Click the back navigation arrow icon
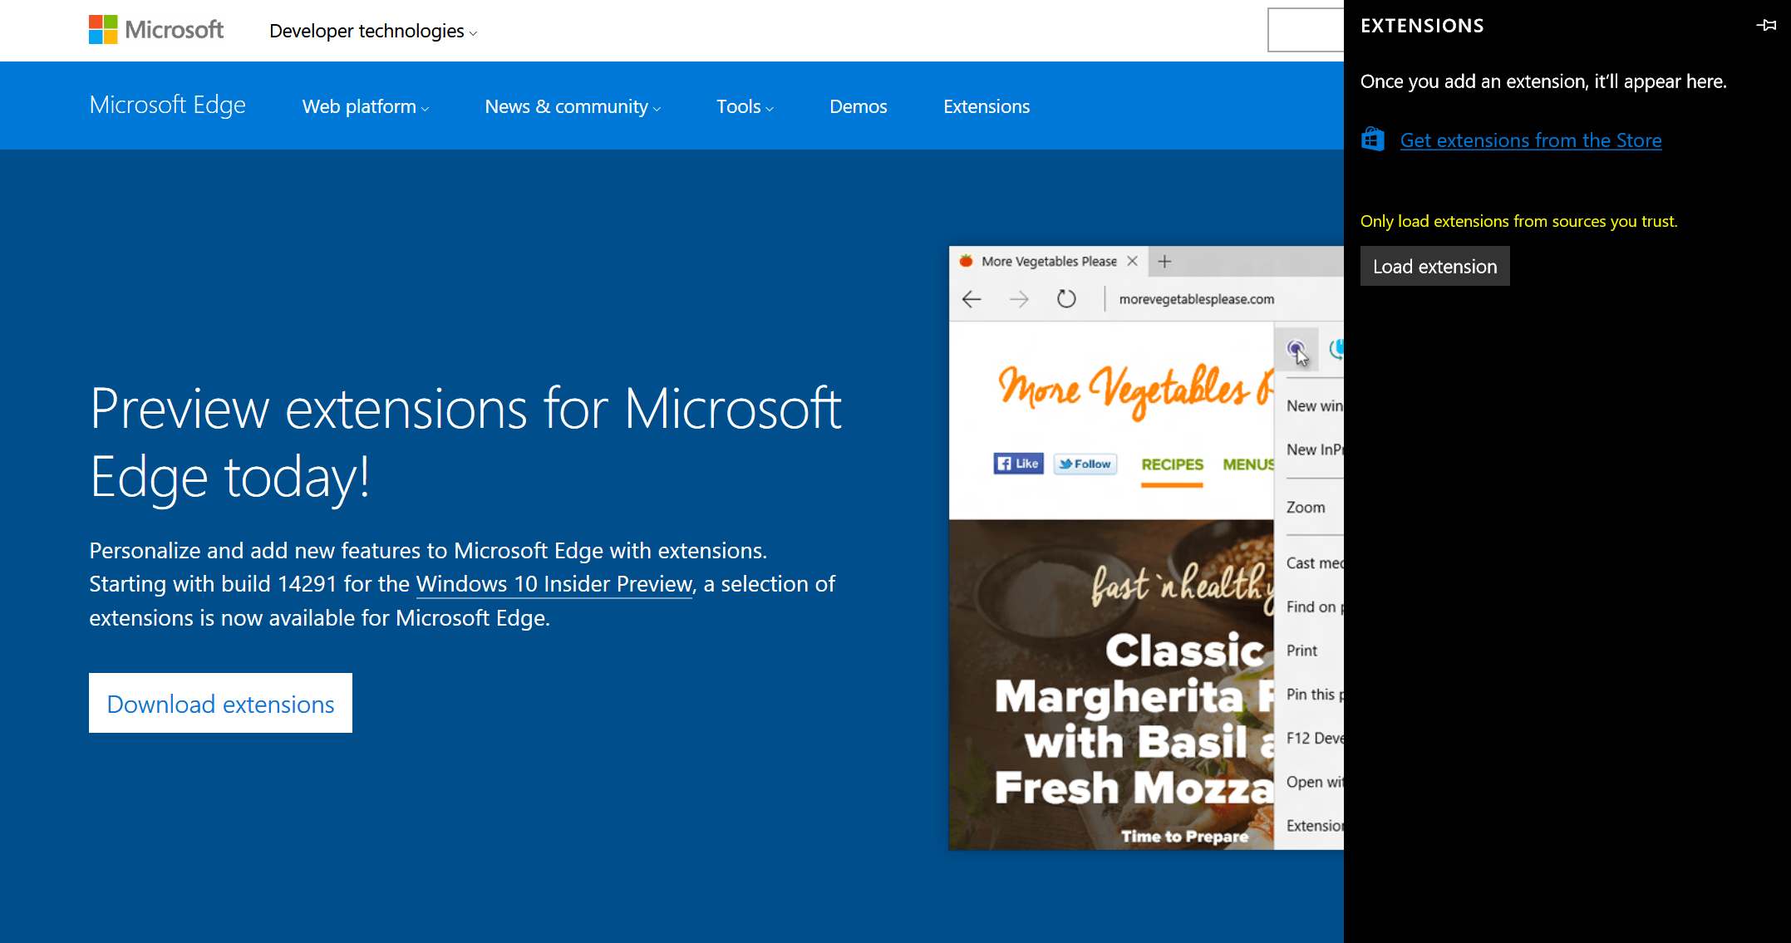This screenshot has width=1791, height=943. [972, 298]
